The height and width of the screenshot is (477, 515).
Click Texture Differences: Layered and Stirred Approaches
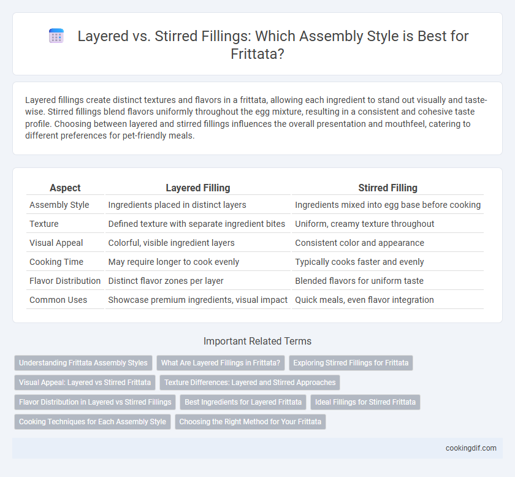tap(250, 383)
